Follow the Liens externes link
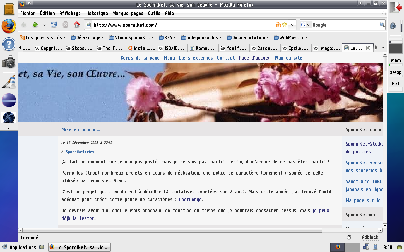404x252 pixels. tap(196, 58)
